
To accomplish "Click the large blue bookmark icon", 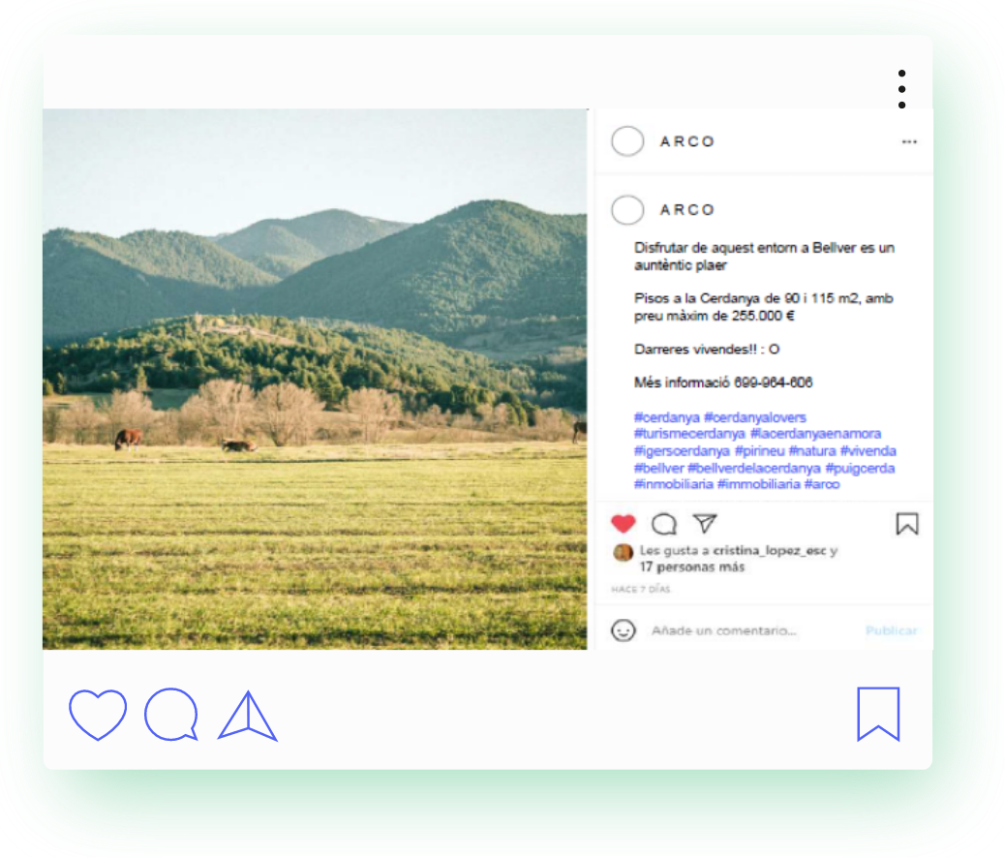I will click(878, 714).
